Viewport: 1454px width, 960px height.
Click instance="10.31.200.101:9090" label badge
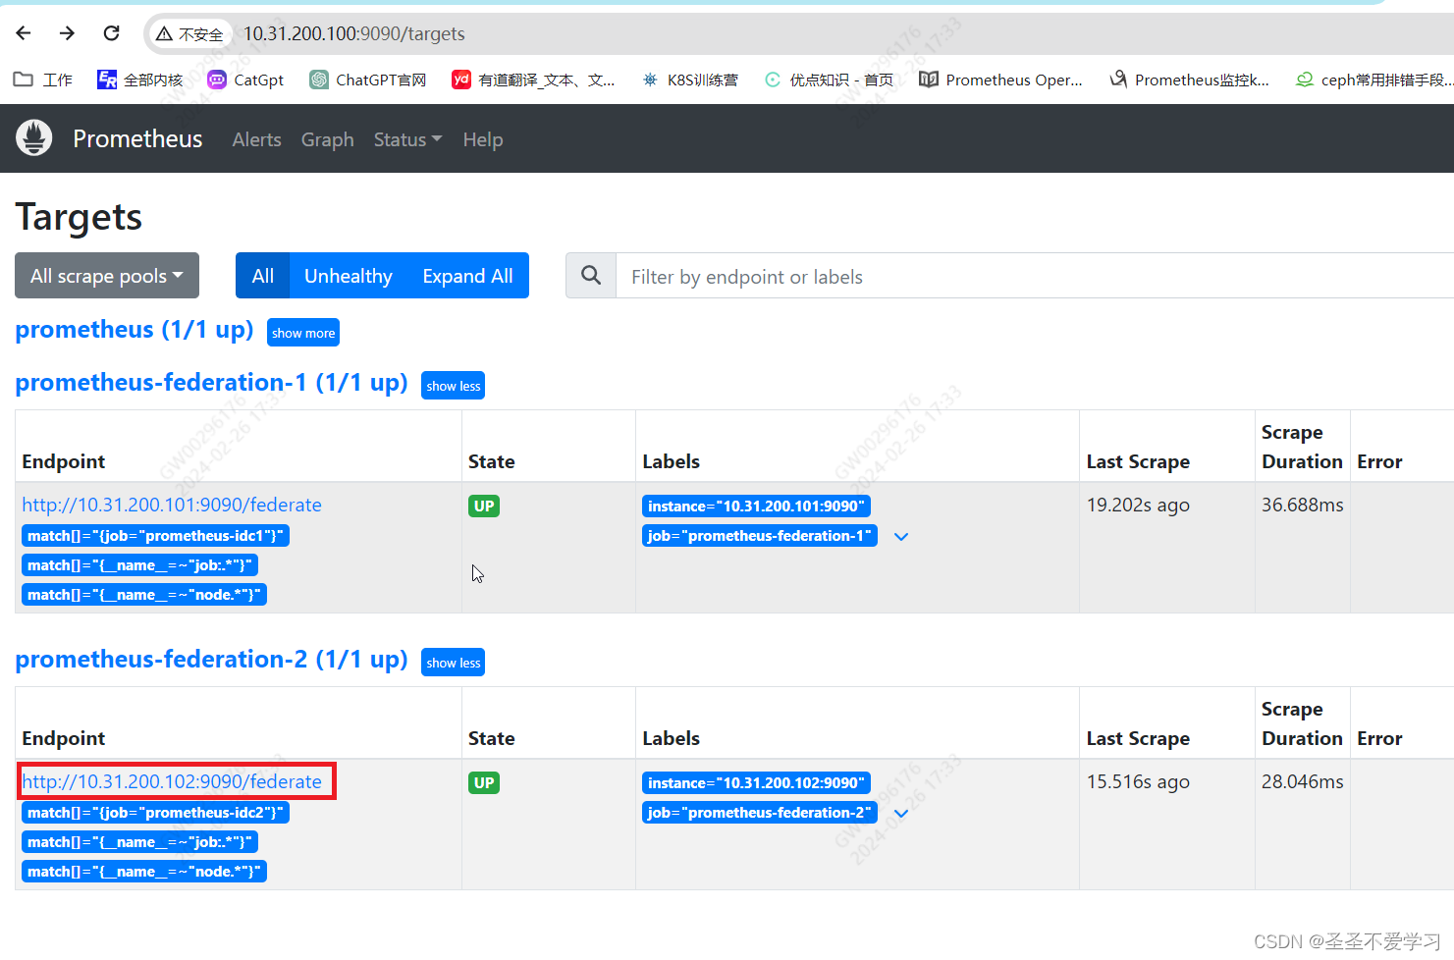[756, 507]
